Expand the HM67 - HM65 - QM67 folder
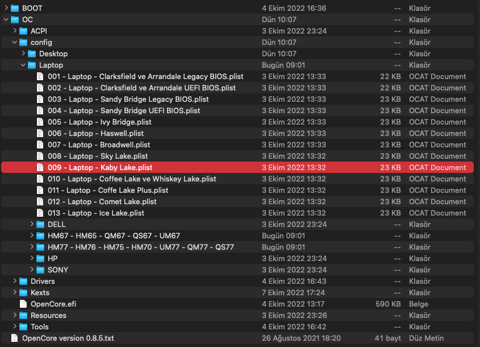Viewport: 480px width, 347px height. pyautogui.click(x=32, y=236)
